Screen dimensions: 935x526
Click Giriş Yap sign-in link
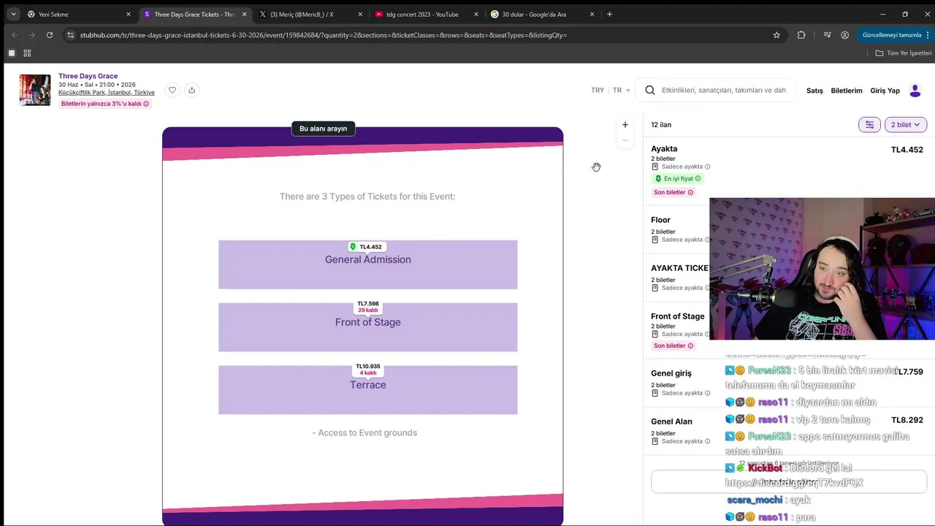[x=885, y=91]
